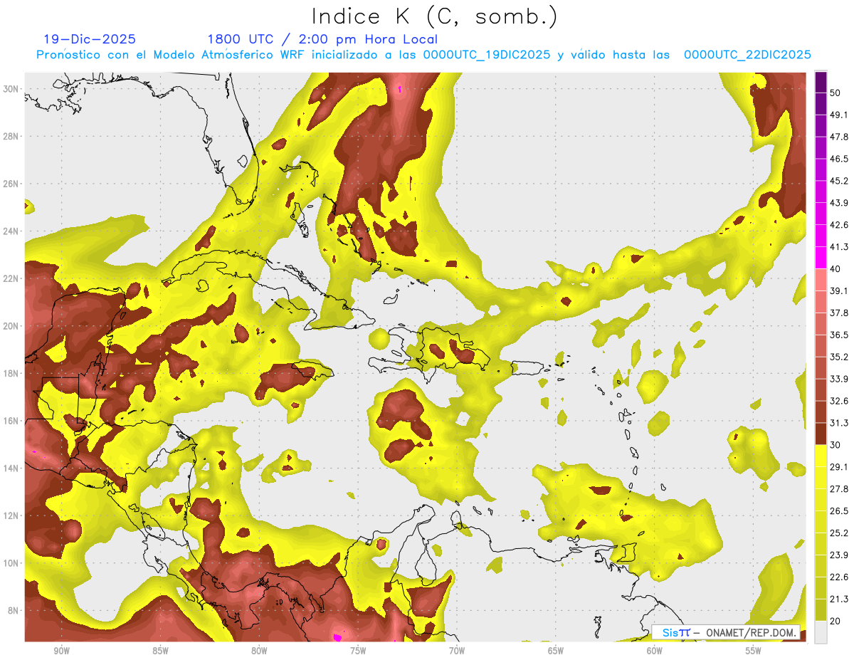Image resolution: width=854 pixels, height=660 pixels.
Task: Click the "36.5" legend value
Action: pyautogui.click(x=838, y=335)
